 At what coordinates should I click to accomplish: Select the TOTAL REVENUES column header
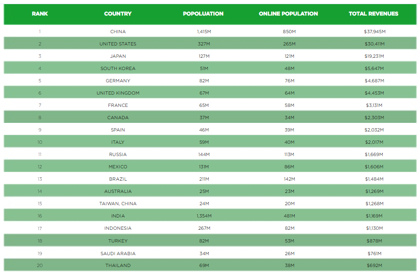coord(373,14)
